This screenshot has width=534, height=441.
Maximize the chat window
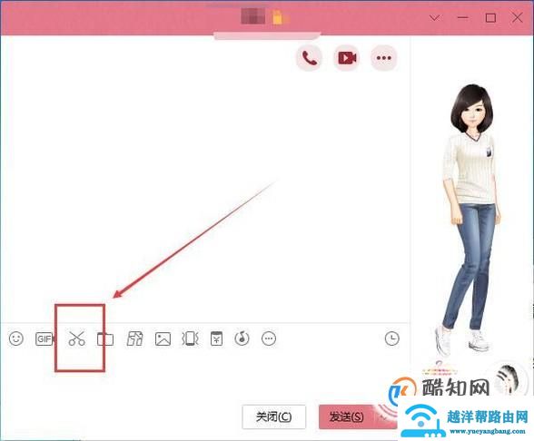[490, 18]
